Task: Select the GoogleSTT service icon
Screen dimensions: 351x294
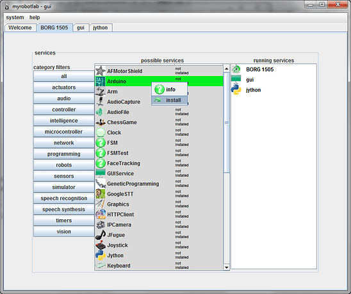Action: tap(101, 194)
